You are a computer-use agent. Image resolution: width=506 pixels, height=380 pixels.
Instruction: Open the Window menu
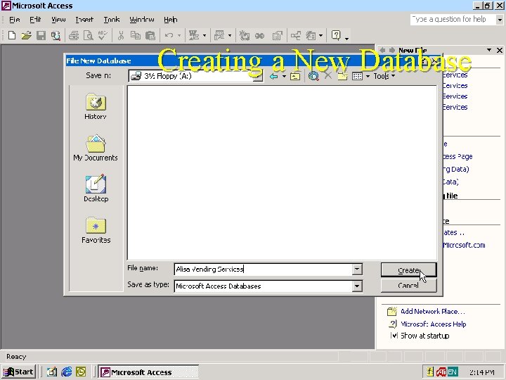142,20
